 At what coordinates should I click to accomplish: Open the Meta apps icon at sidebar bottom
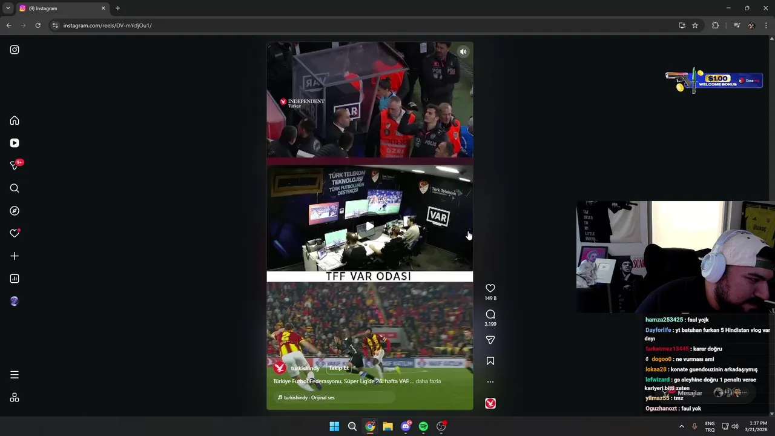pos(15,397)
